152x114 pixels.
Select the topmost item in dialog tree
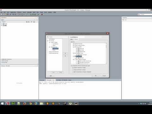point(52,39)
